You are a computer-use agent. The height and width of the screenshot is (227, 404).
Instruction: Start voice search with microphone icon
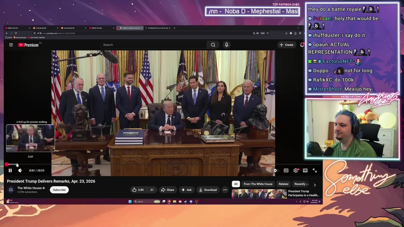coord(227,45)
